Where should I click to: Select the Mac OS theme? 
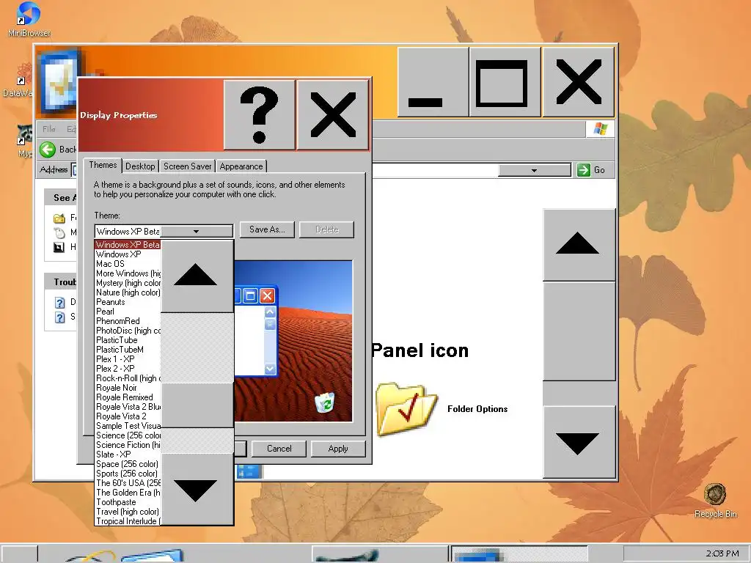pos(128,264)
